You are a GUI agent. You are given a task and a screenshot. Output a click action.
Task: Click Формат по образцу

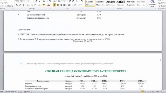coord(6,6)
